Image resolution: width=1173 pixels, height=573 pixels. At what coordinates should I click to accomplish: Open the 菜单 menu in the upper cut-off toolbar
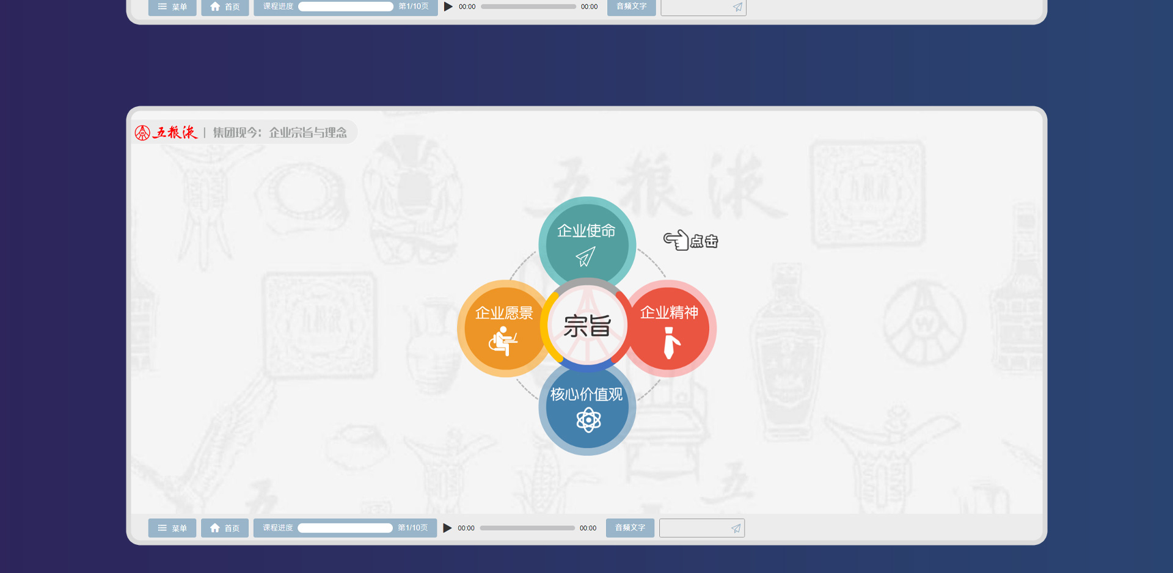pyautogui.click(x=172, y=7)
